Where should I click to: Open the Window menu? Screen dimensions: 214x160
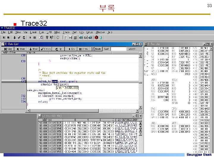pos(100,32)
